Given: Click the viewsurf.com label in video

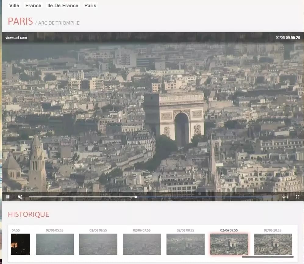Looking at the screenshot, I should pyautogui.click(x=16, y=37).
